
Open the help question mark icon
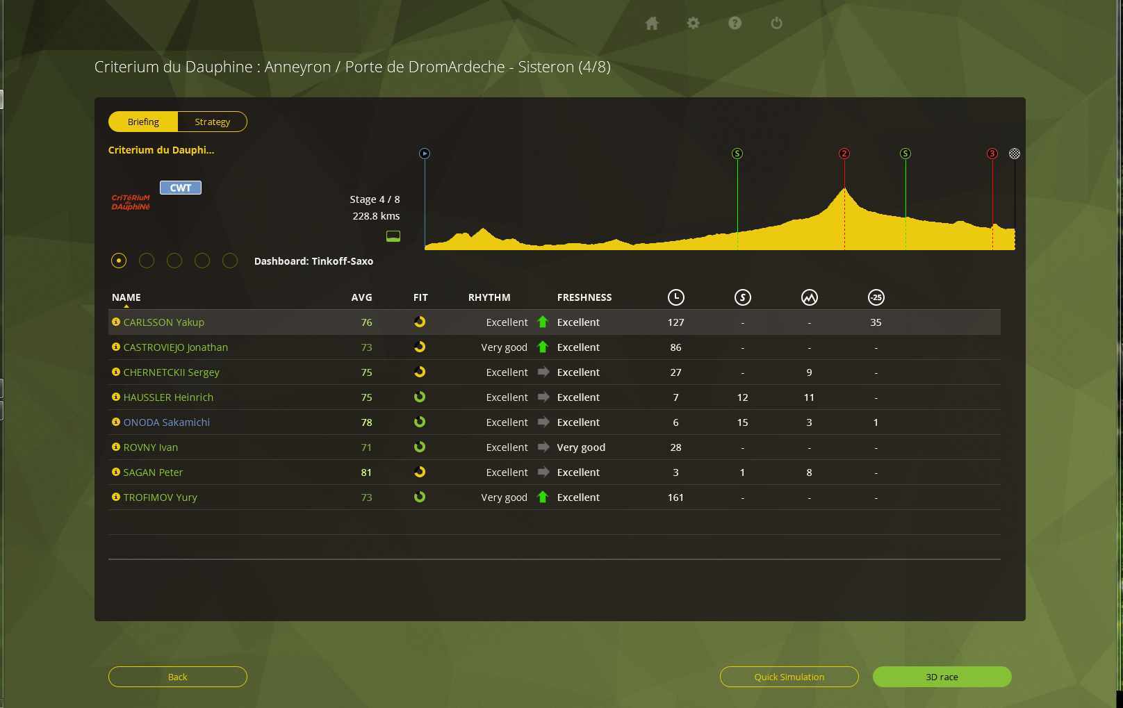click(735, 23)
